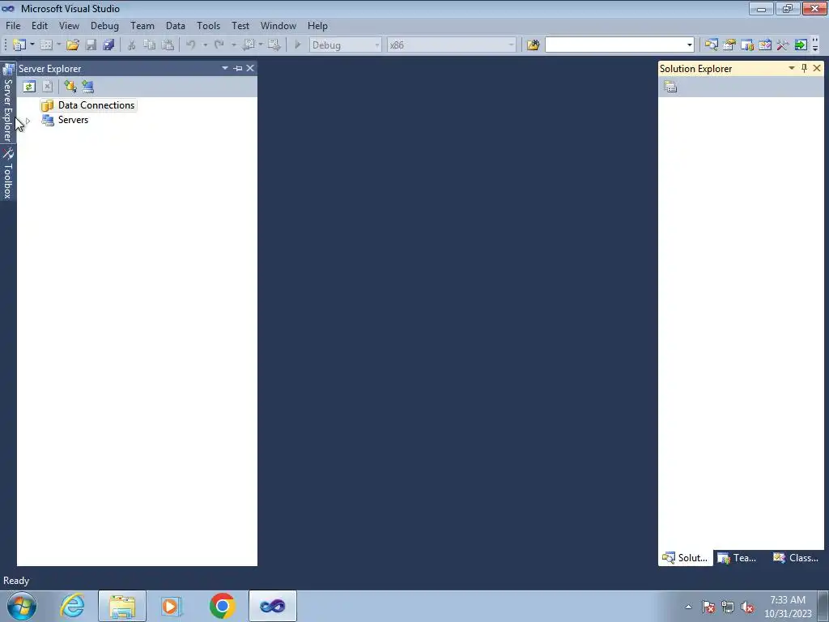Click the Copy toolbar icon
The height and width of the screenshot is (622, 829).
[150, 45]
